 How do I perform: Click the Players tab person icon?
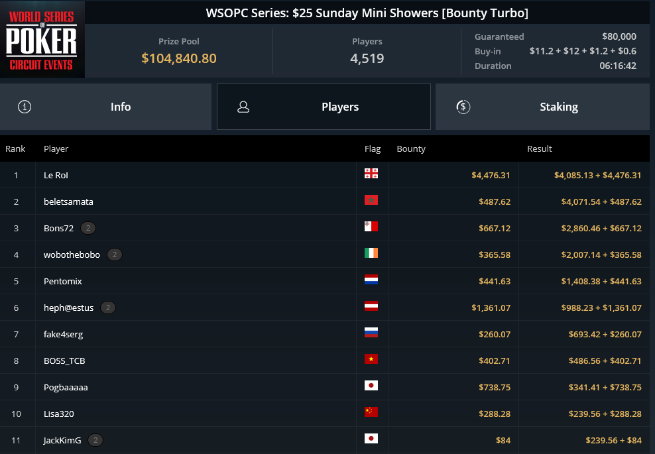click(x=243, y=107)
